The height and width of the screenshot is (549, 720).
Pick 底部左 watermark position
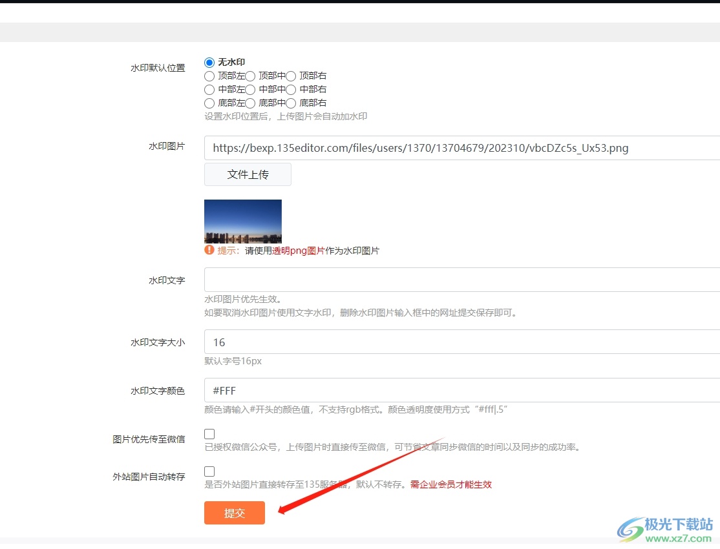tap(209, 103)
